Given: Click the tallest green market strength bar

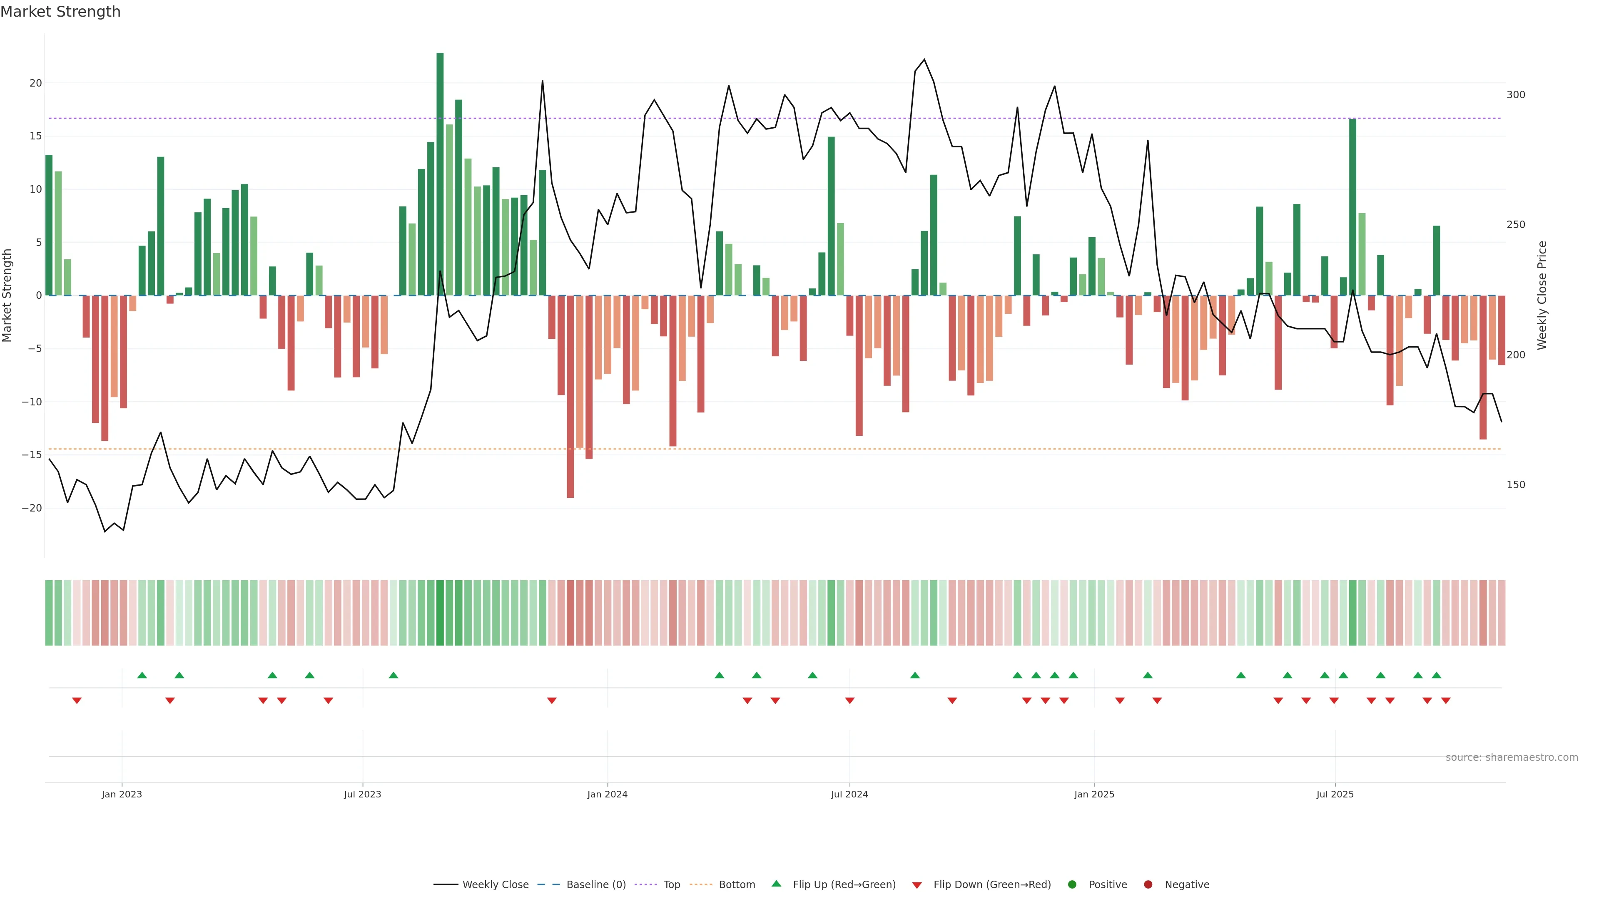Looking at the screenshot, I should coord(440,174).
